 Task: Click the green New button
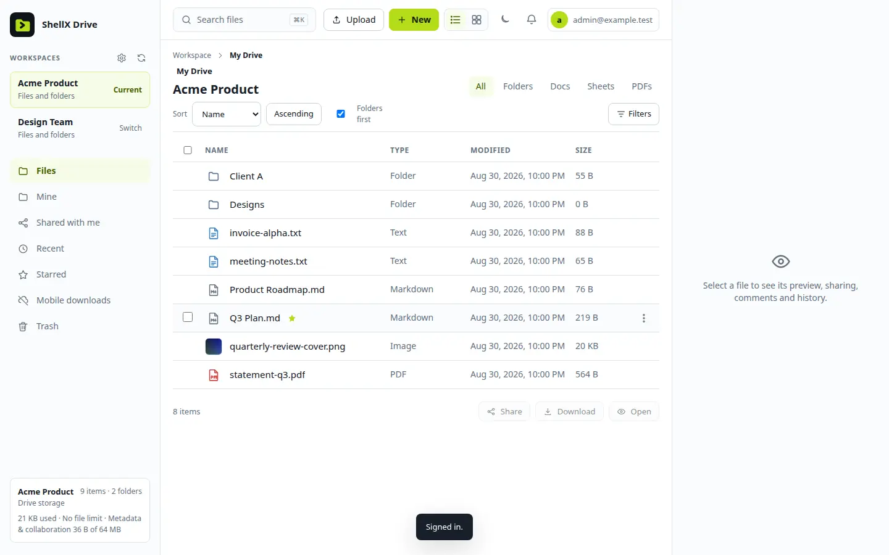coord(414,20)
